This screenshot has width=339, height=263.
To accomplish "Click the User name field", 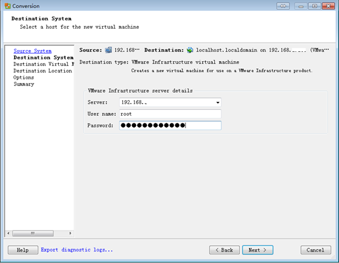I will pos(170,114).
